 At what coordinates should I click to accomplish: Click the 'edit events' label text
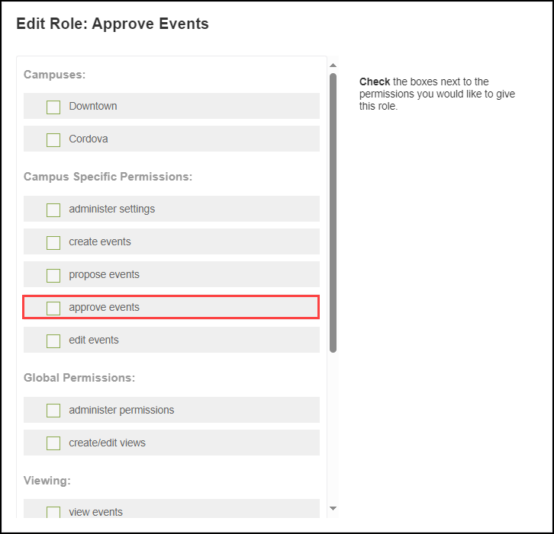pos(94,341)
